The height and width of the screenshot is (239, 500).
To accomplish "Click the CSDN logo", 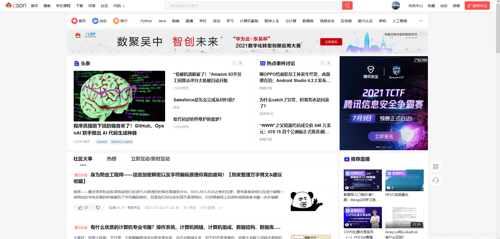I will pyautogui.click(x=16, y=5).
